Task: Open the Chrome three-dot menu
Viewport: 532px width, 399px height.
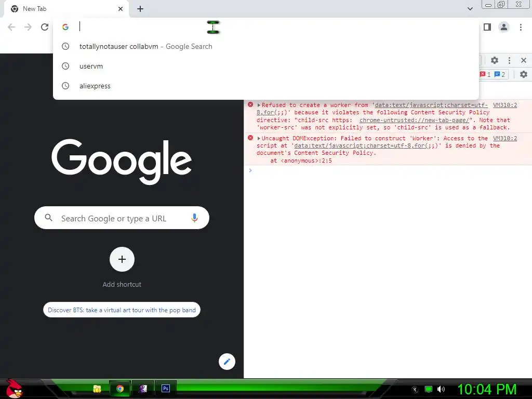Action: (x=521, y=27)
